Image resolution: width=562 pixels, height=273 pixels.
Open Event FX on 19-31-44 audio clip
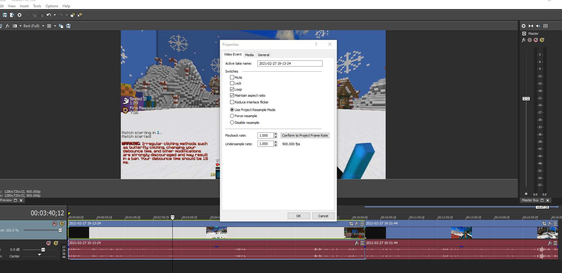550,243
